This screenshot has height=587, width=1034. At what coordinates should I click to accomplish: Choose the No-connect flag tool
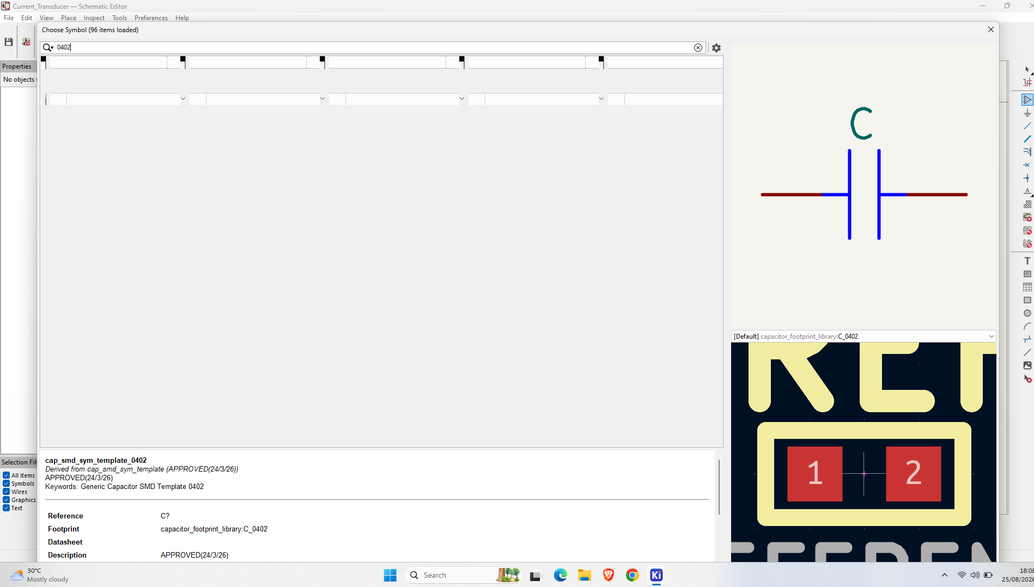(1027, 165)
